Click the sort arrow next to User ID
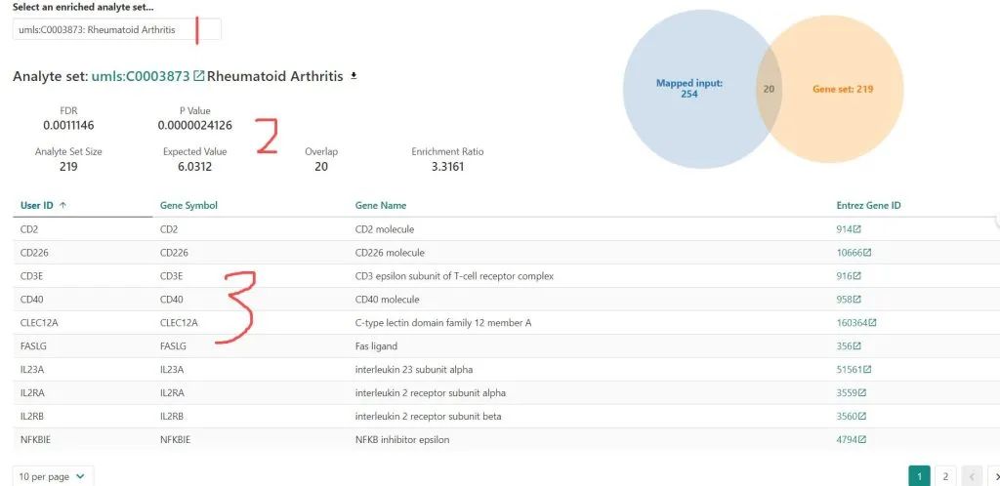The image size is (1000, 486). pyautogui.click(x=62, y=205)
